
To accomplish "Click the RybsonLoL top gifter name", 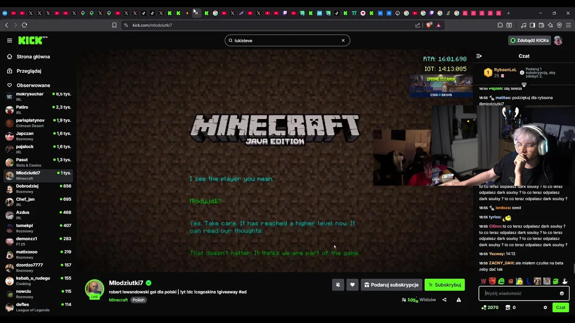I will point(505,70).
